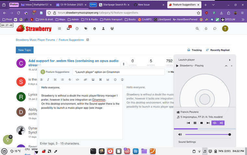
Task: Open the Tags page icon in navbar
Action: (x=86, y=29)
